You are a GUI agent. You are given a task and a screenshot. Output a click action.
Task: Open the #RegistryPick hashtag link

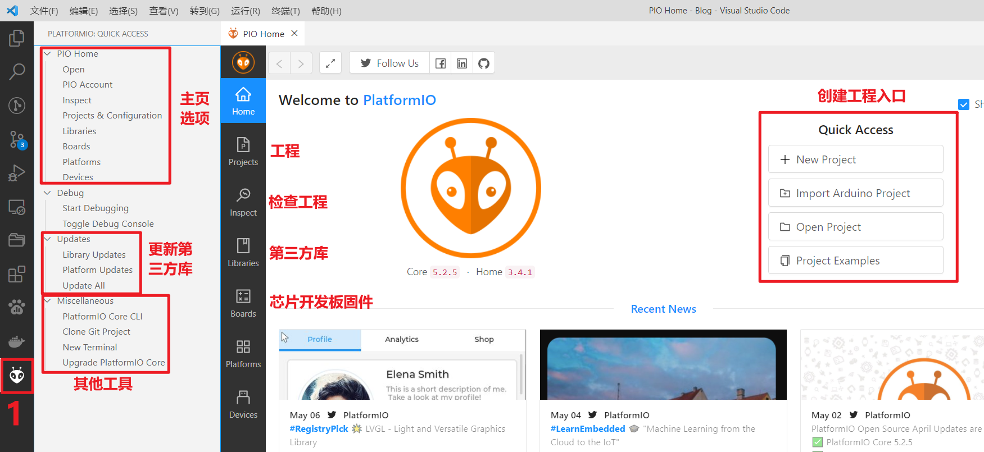pos(319,429)
